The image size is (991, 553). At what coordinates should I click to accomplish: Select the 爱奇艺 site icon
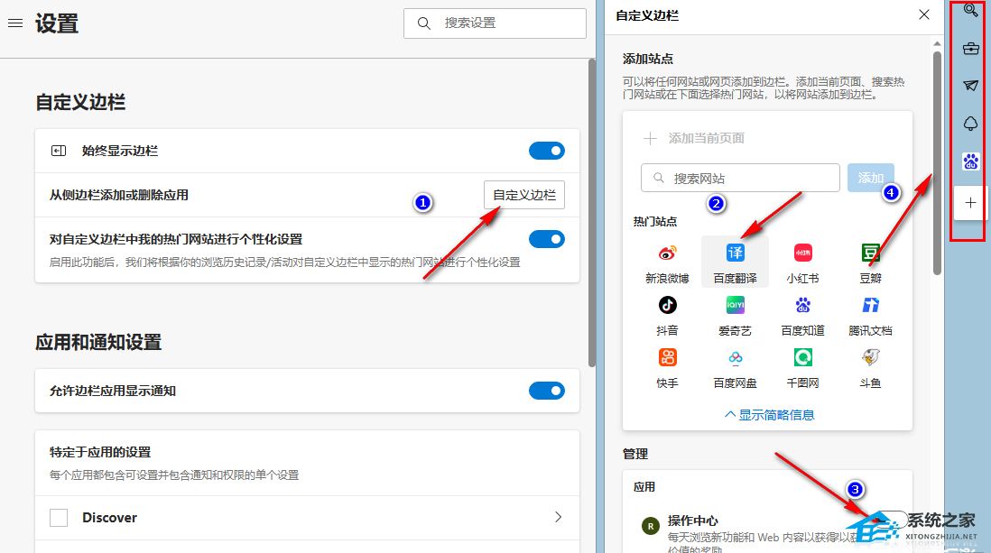[735, 305]
